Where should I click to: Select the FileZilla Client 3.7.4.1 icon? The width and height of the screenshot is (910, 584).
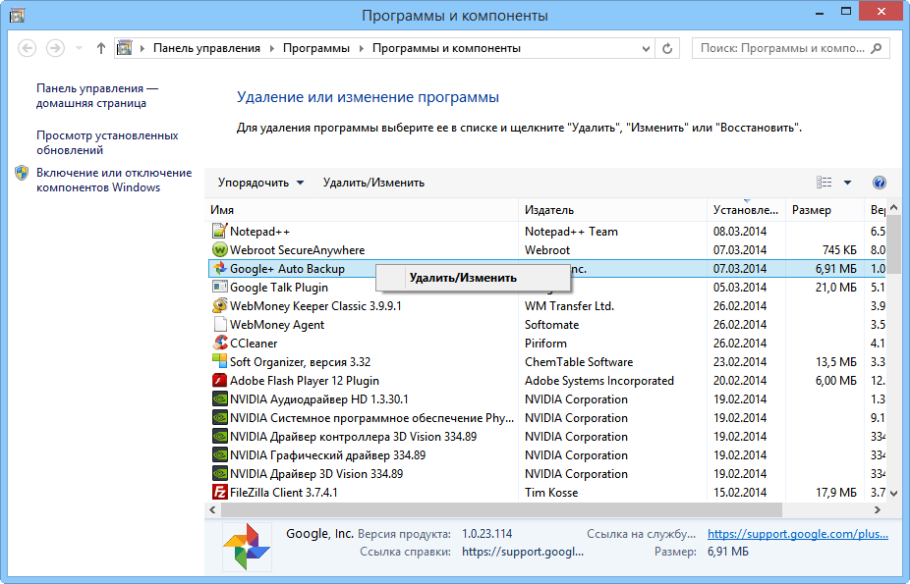[220, 492]
